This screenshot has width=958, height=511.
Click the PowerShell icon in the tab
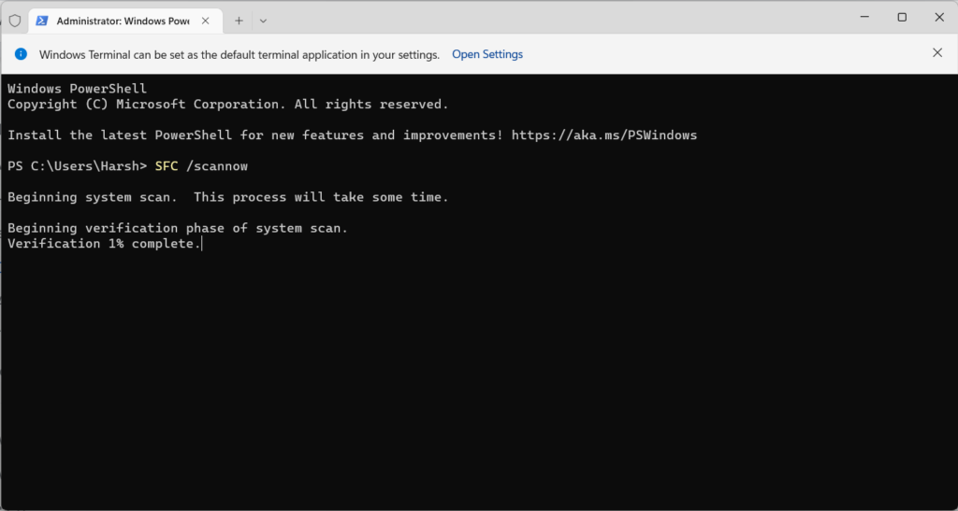click(x=43, y=20)
